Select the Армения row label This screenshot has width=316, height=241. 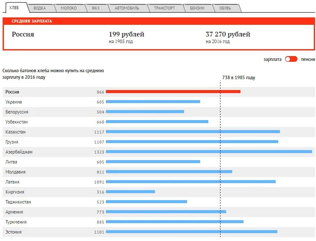14,212
